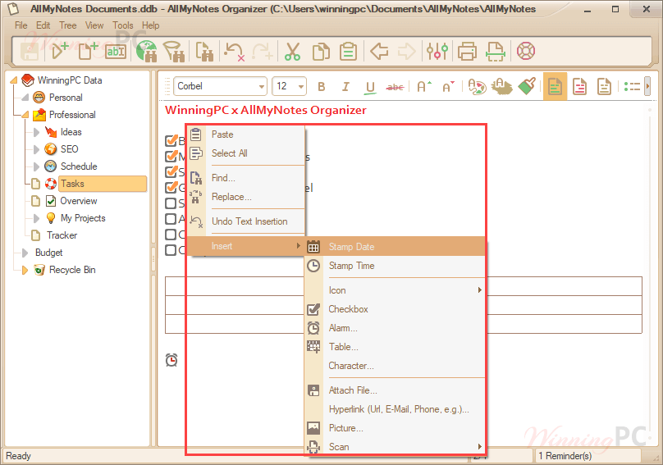The width and height of the screenshot is (663, 465).
Task: Click the Print toolbar icon
Action: pos(467,51)
